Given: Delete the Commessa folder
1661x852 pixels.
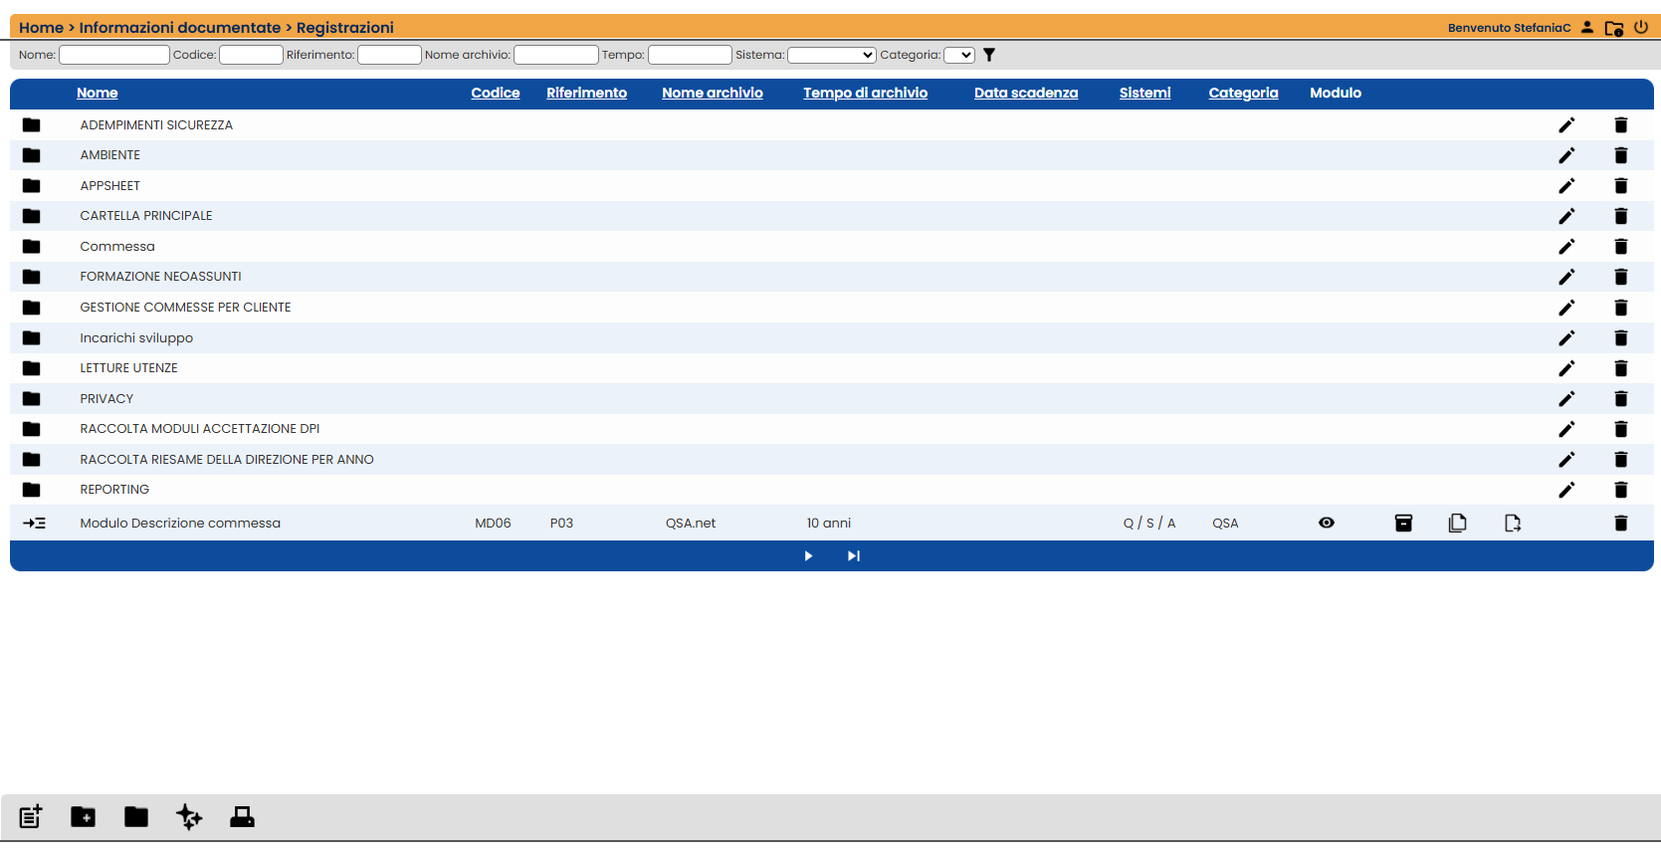Looking at the screenshot, I should (x=1620, y=247).
